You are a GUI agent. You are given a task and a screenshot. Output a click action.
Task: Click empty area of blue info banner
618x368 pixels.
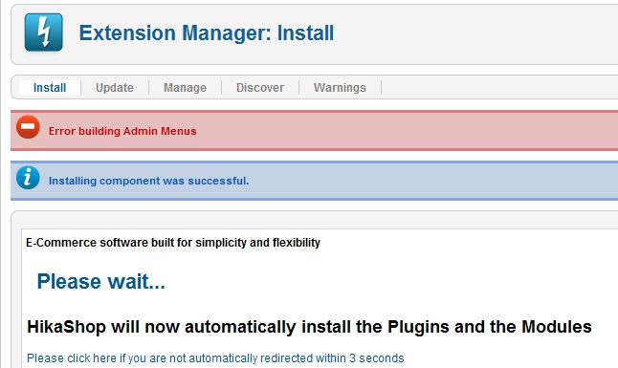(433, 181)
